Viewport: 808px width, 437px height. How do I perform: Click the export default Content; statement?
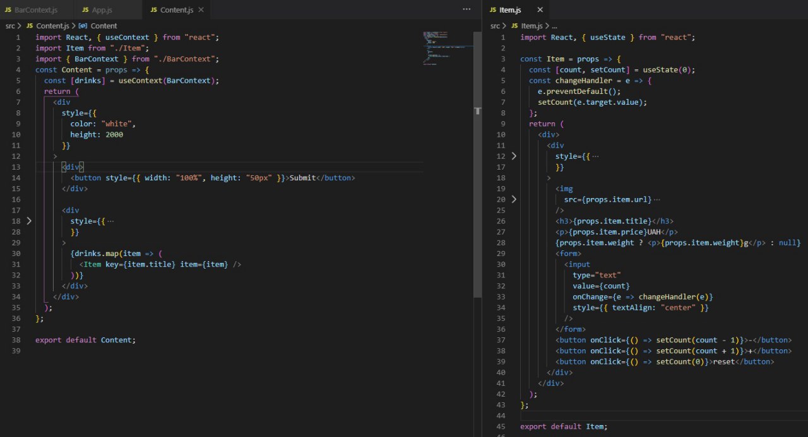click(x=85, y=340)
